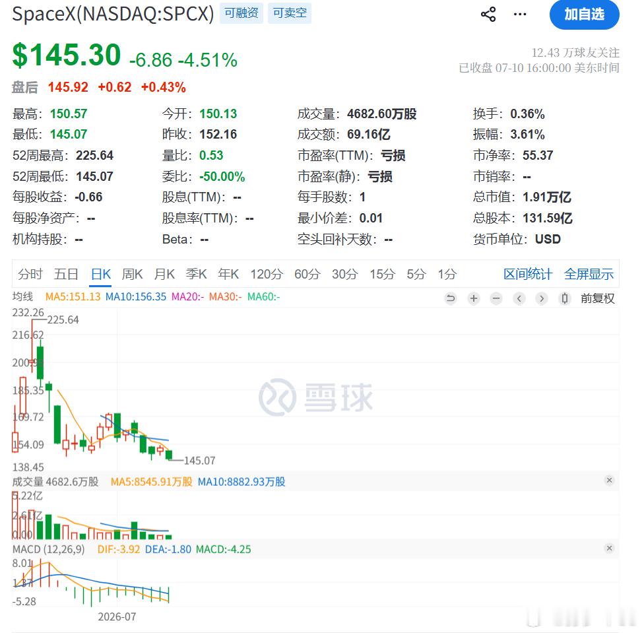Click the 2026-07 date axis label
This screenshot has height=633, width=644.
tap(117, 616)
